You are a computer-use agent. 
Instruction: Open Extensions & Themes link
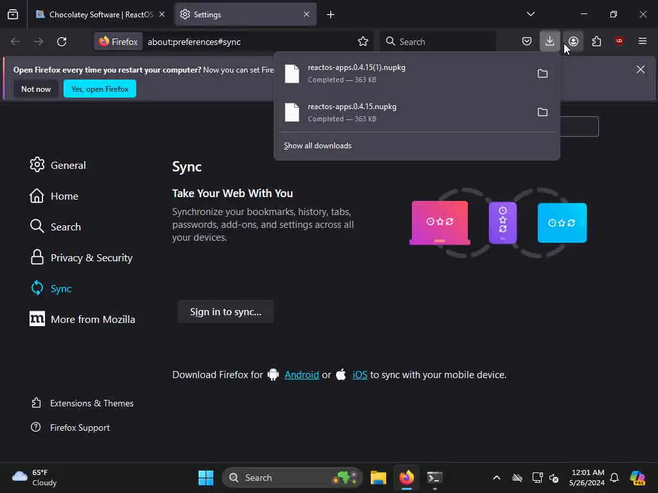pyautogui.click(x=83, y=403)
